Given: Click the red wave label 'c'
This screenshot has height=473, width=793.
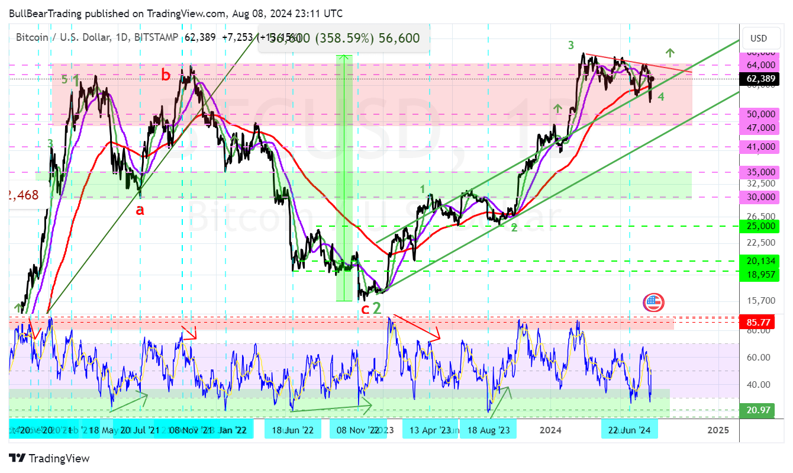Looking at the screenshot, I should pyautogui.click(x=365, y=308).
